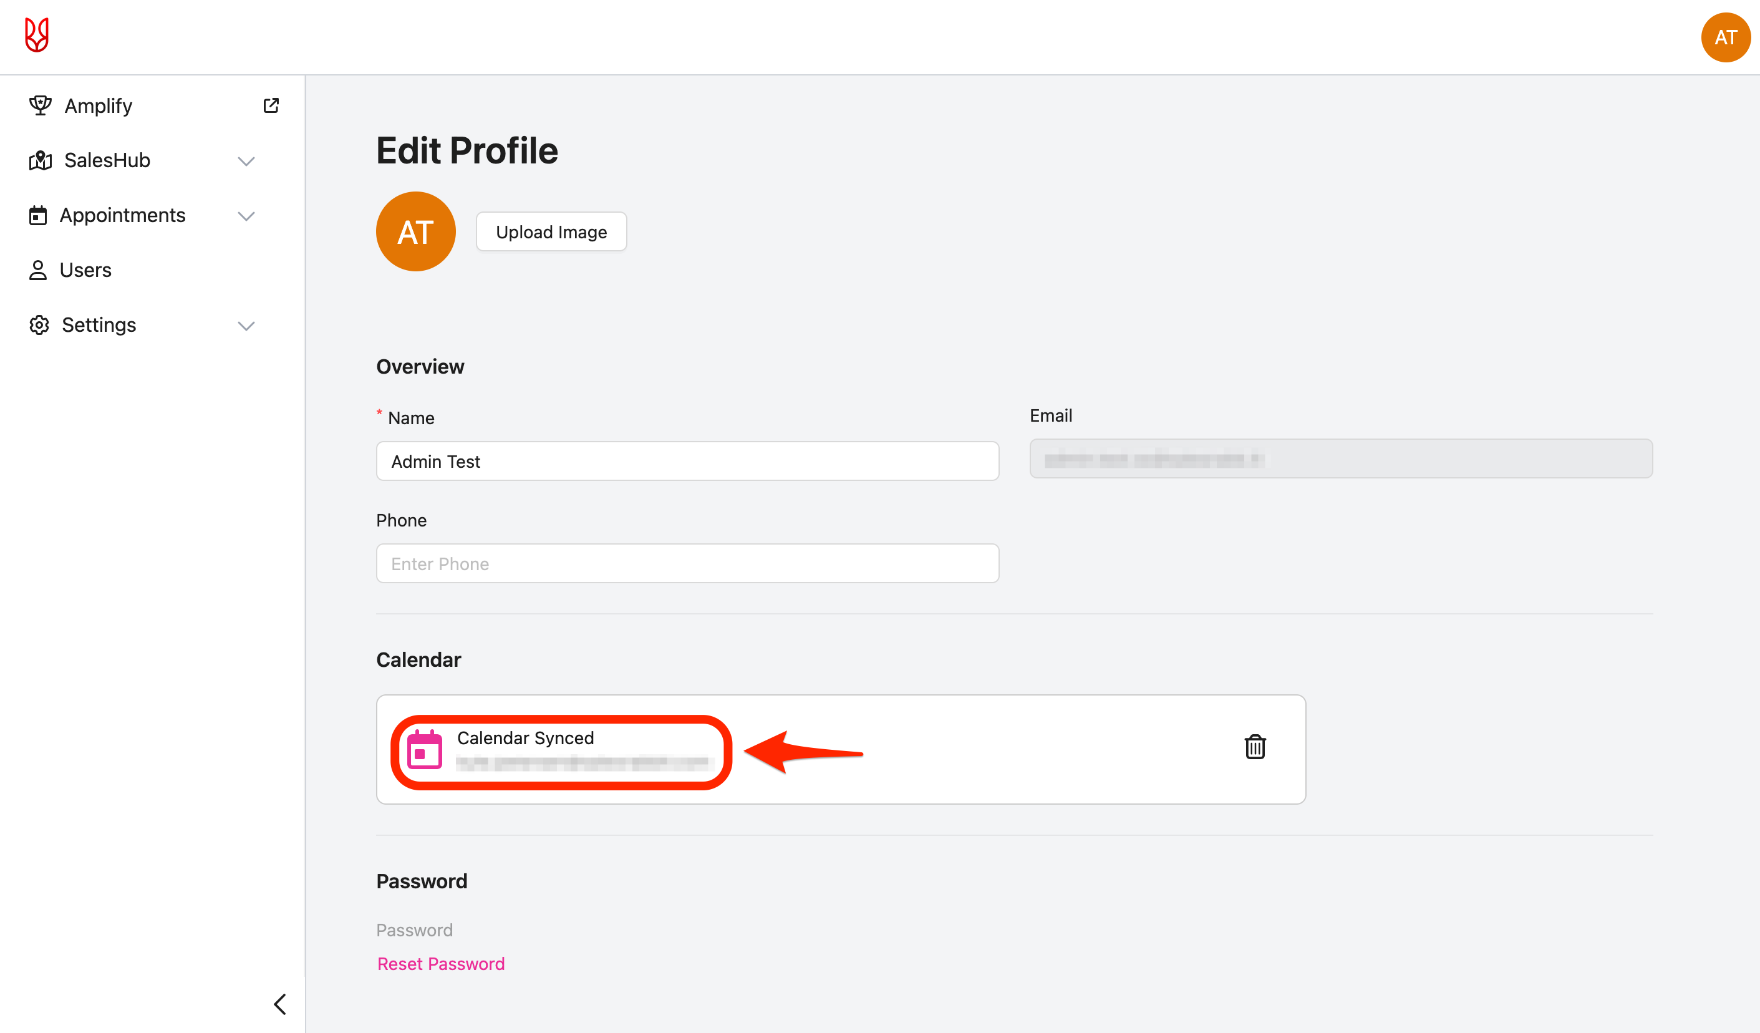Image resolution: width=1760 pixels, height=1033 pixels.
Task: Open the AT user avatar menu
Action: click(x=1724, y=37)
